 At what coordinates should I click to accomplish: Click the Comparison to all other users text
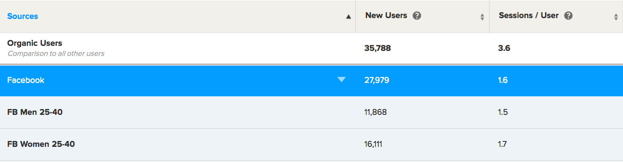[56, 54]
